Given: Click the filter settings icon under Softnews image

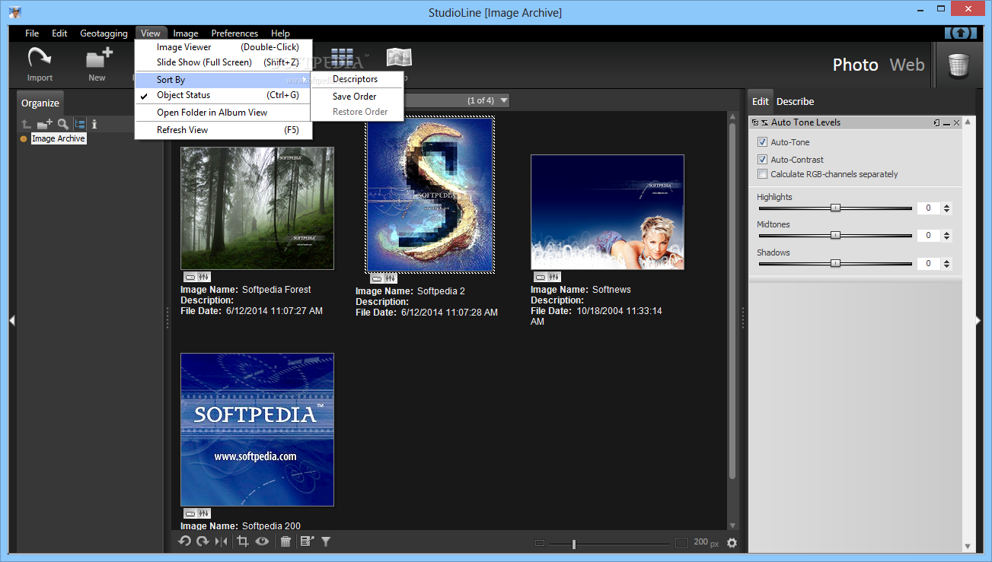Looking at the screenshot, I should click(x=554, y=277).
